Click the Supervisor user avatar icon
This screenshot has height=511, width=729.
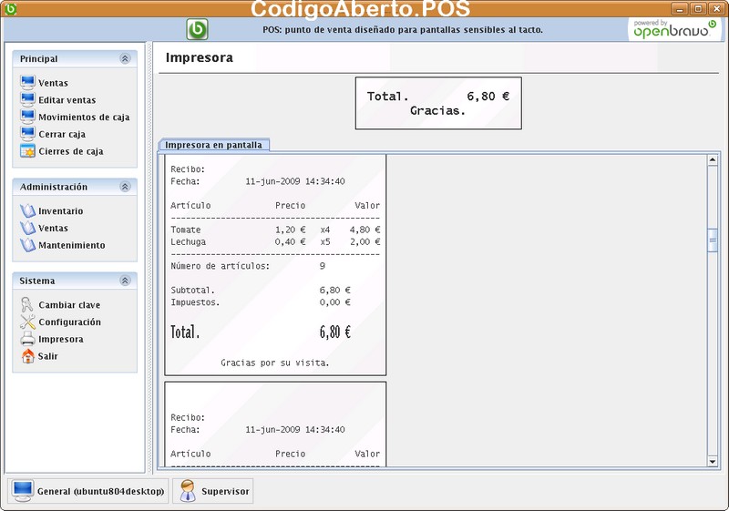[x=188, y=491]
